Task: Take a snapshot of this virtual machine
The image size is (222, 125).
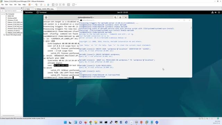Action: point(41,5)
